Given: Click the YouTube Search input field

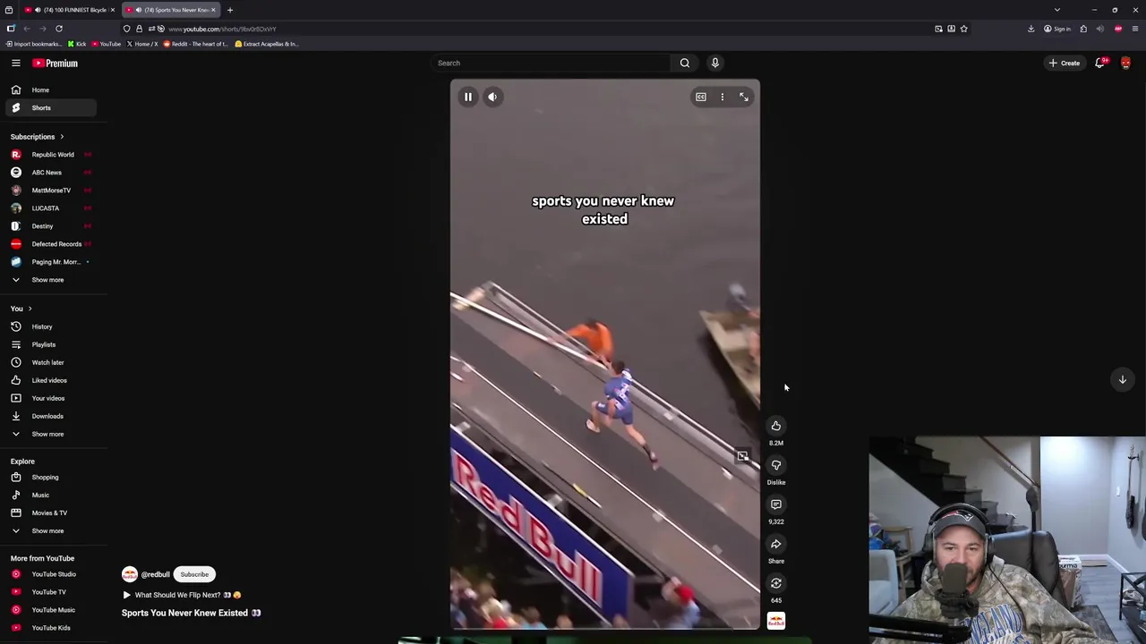Looking at the screenshot, I should coord(549,63).
